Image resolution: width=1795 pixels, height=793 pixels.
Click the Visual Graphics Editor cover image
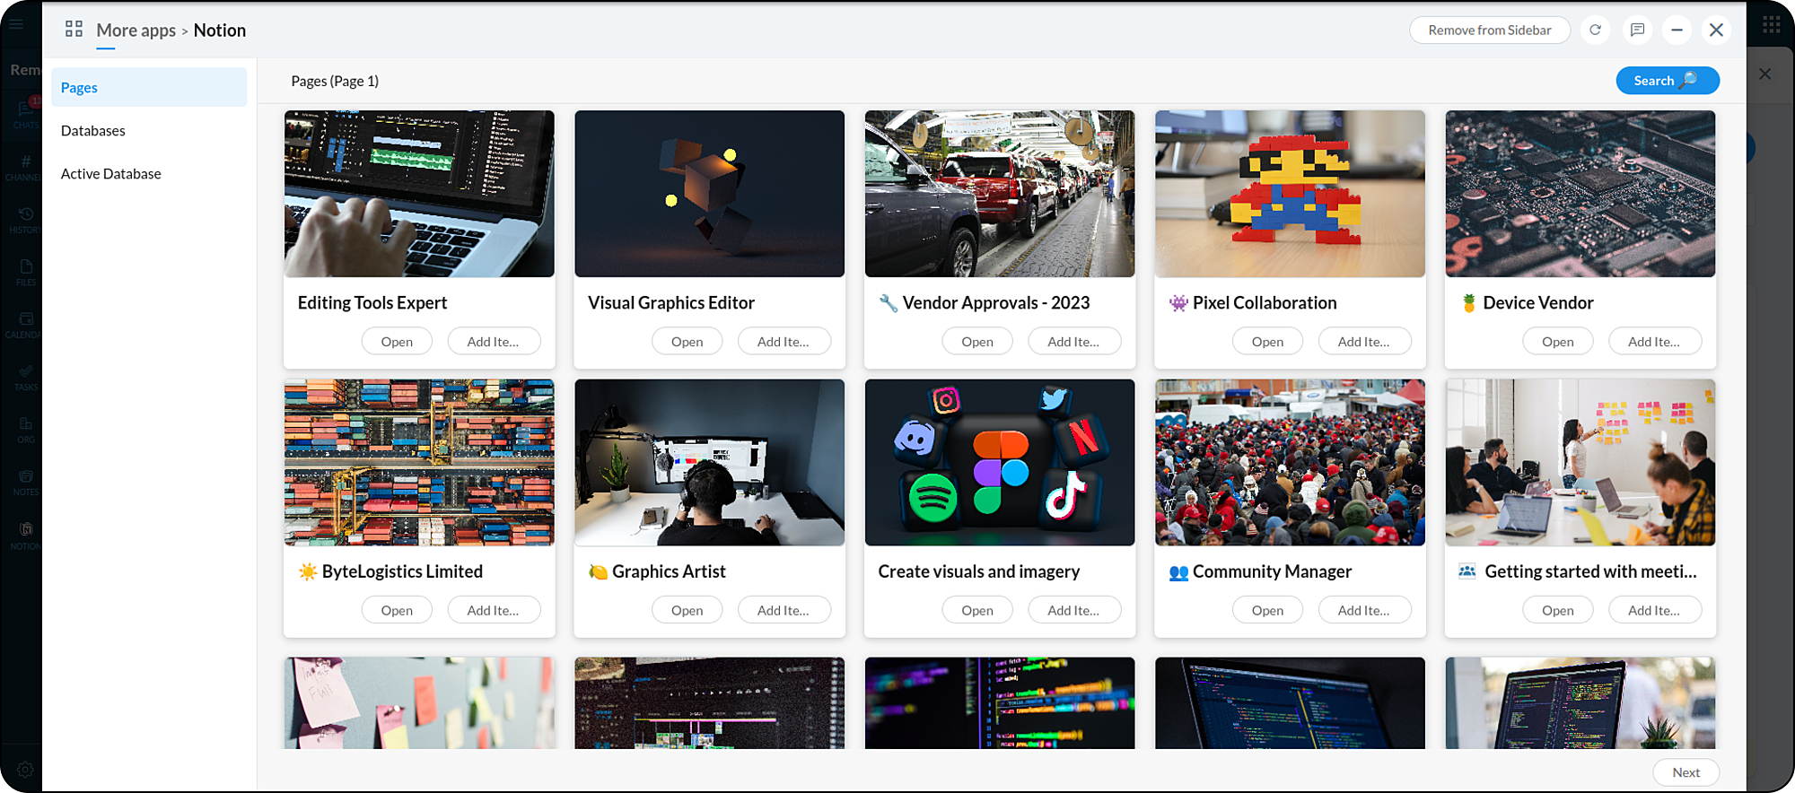coord(709,194)
